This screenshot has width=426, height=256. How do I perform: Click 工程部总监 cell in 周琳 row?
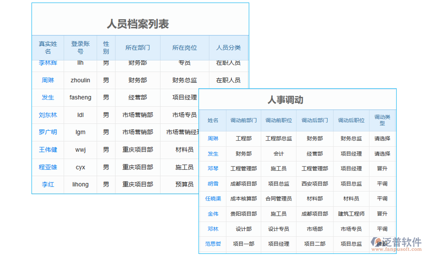point(279,139)
